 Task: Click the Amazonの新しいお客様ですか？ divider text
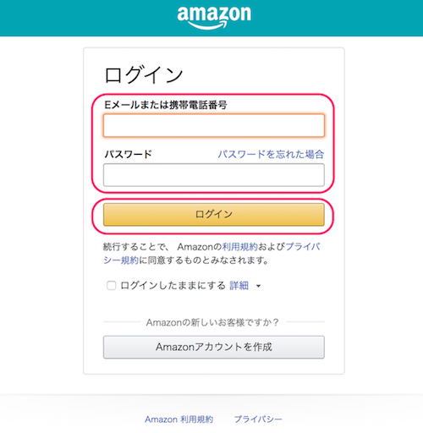click(x=212, y=322)
